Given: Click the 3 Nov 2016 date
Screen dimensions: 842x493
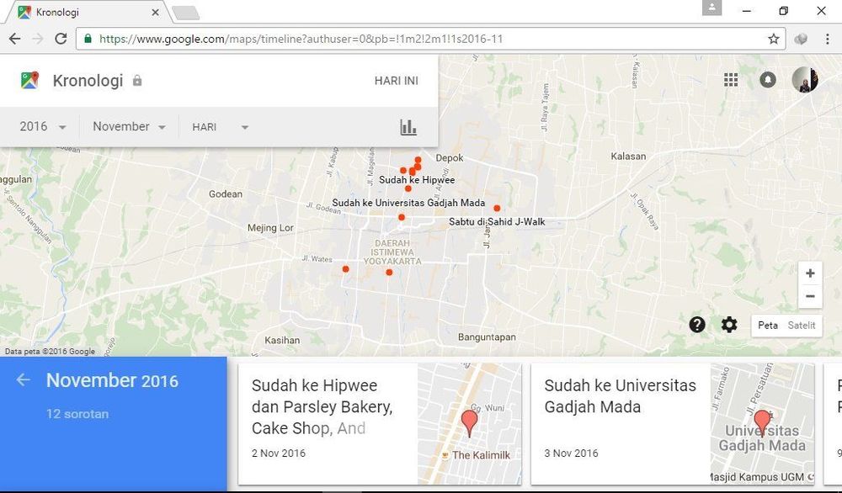Looking at the screenshot, I should click(x=571, y=453).
